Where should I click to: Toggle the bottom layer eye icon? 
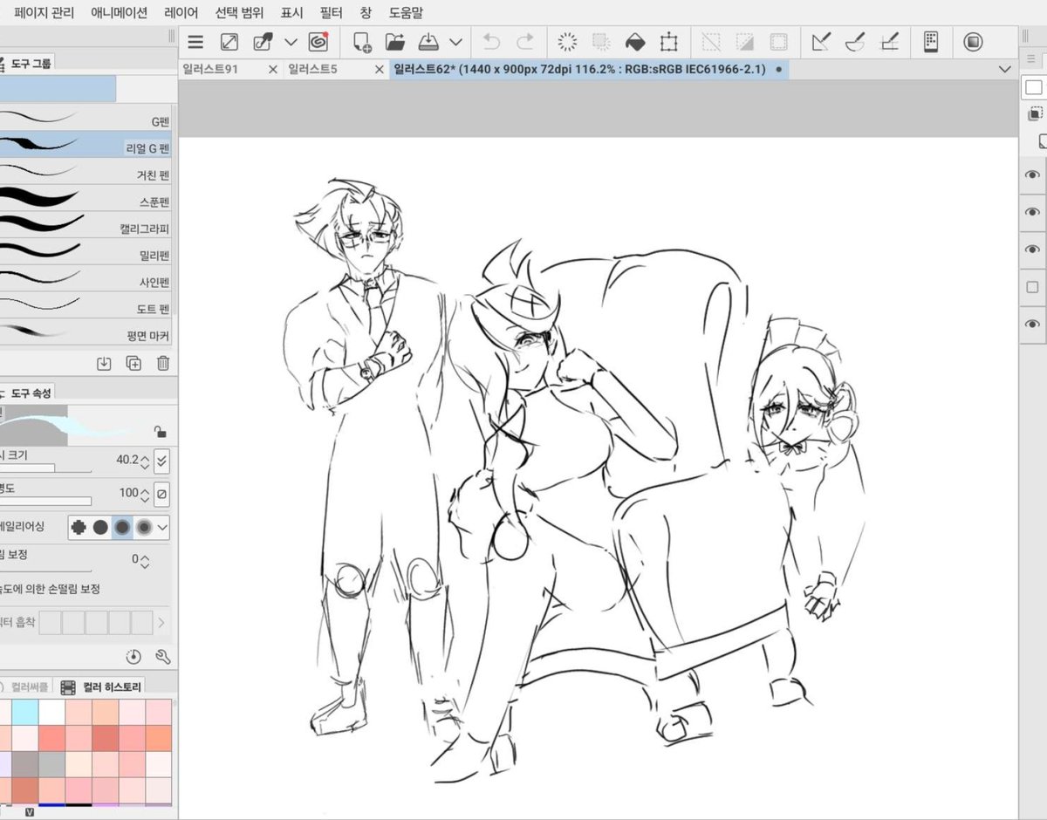point(1033,324)
